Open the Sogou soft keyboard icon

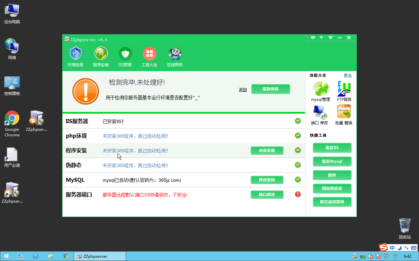tap(414, 248)
